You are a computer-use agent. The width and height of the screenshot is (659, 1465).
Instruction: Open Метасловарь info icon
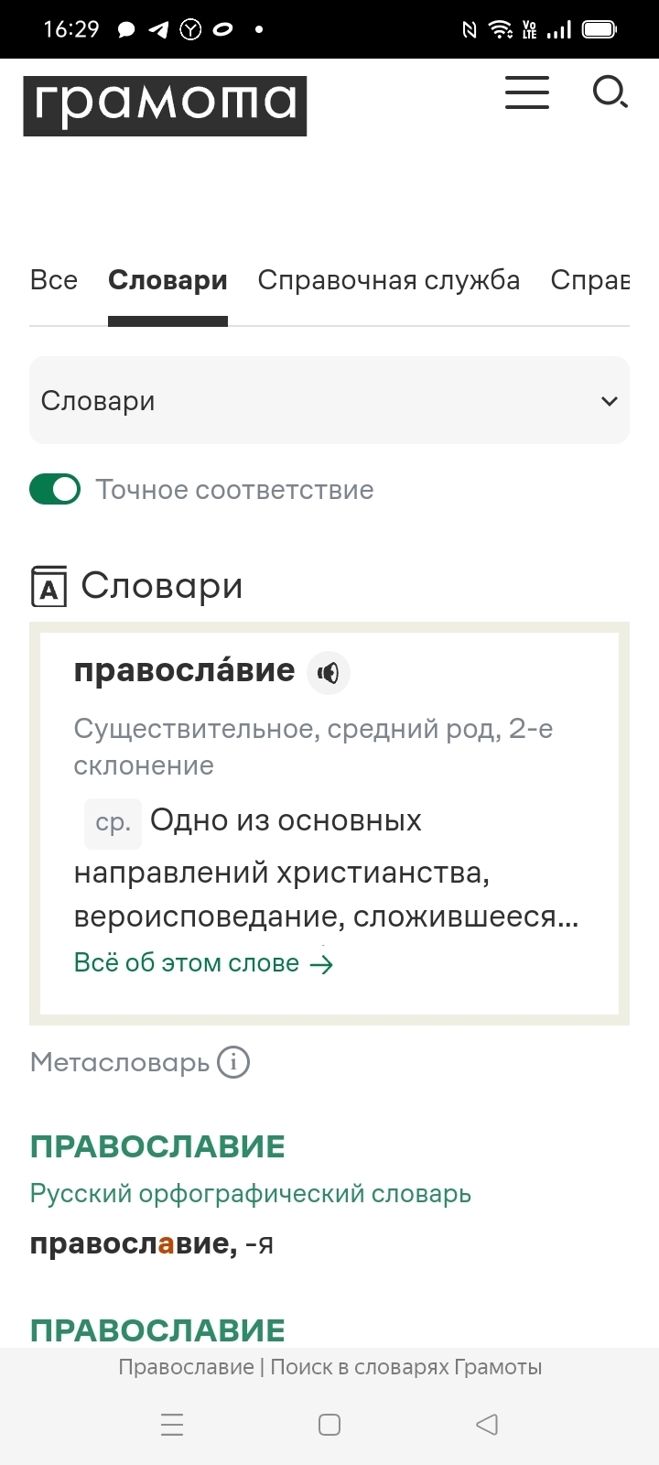(233, 1062)
